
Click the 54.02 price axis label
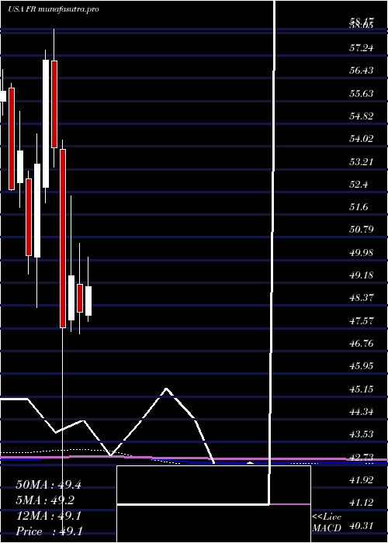tap(361, 139)
